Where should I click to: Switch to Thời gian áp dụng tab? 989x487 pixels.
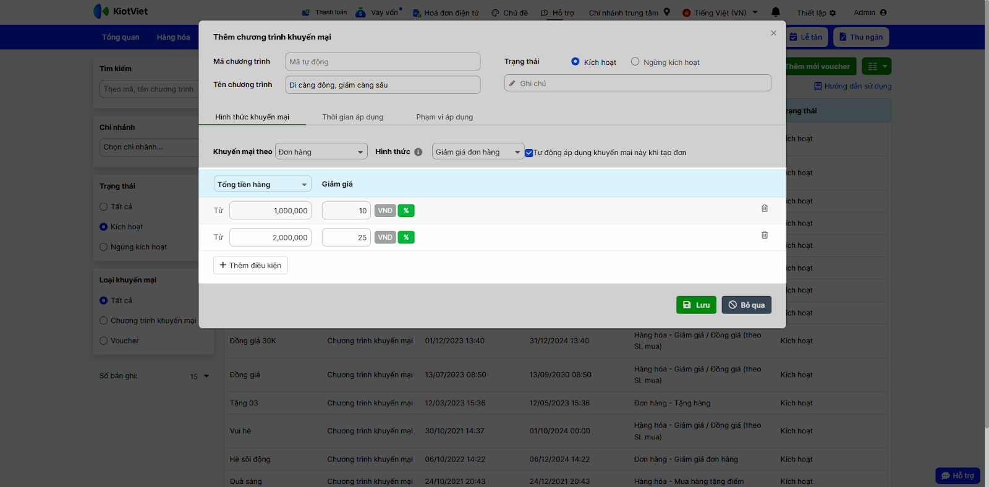pos(353,117)
